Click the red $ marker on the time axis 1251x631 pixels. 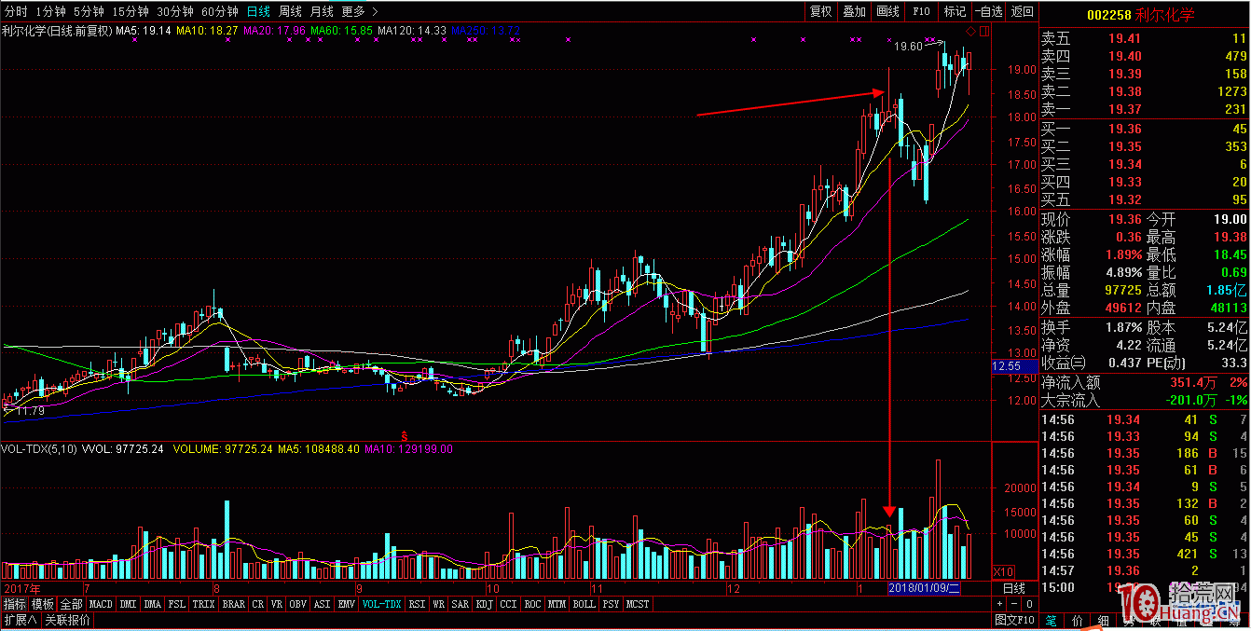point(405,436)
